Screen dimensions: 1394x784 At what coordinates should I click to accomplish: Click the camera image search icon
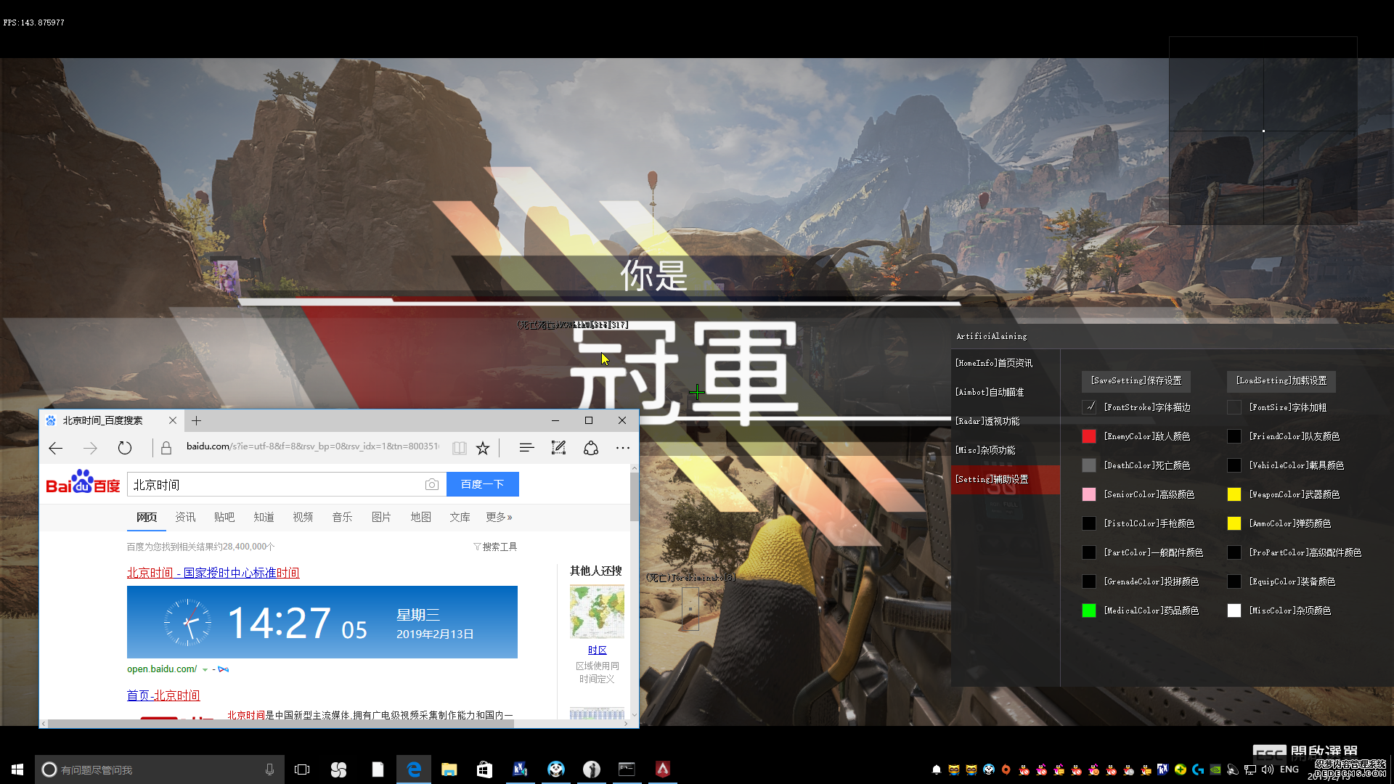(x=432, y=484)
